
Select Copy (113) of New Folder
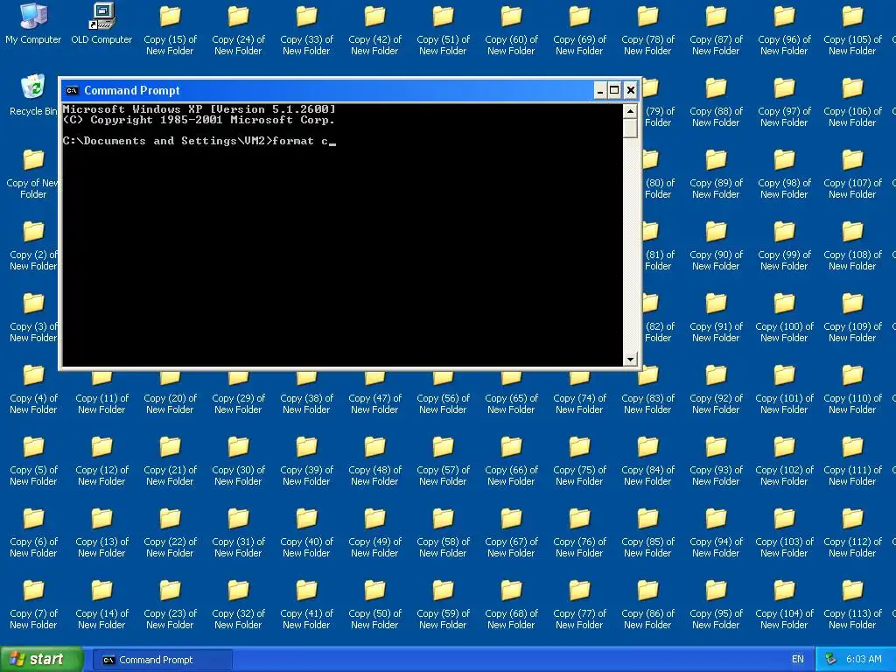[x=852, y=604]
